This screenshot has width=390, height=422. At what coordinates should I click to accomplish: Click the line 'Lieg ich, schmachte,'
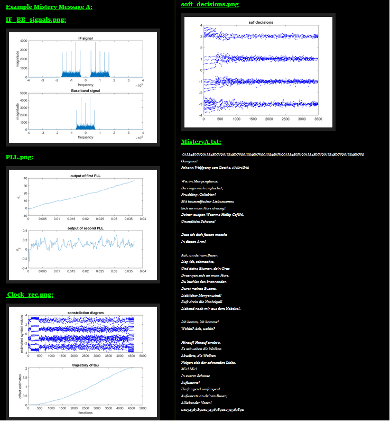[198, 262]
